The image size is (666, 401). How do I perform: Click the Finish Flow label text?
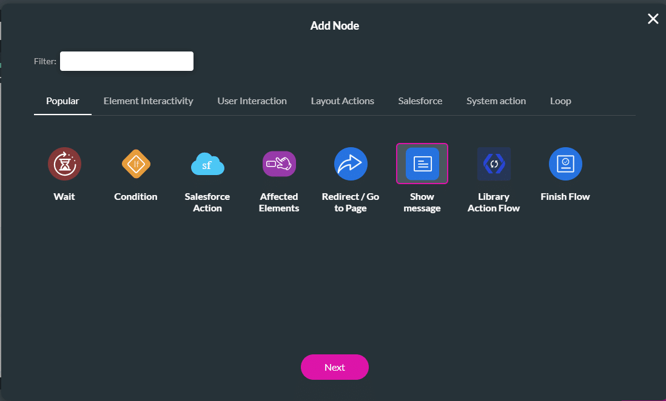565,196
